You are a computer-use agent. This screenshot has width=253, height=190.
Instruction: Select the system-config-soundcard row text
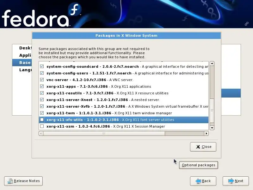point(127,66)
